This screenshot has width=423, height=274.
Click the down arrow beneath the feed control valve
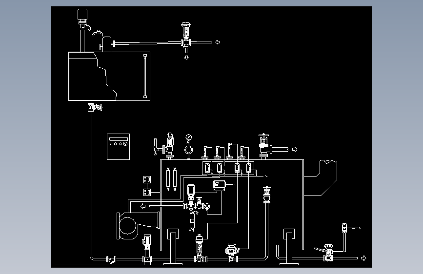coord(186,58)
